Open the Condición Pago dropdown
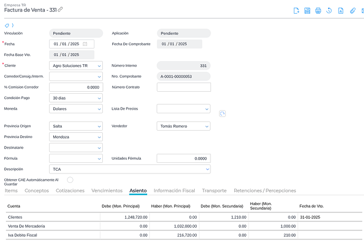This screenshot has width=364, height=244. tap(99, 98)
